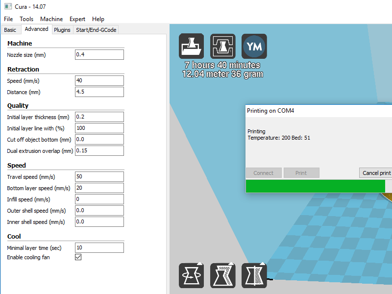Click the Infill speed input field

(99, 199)
